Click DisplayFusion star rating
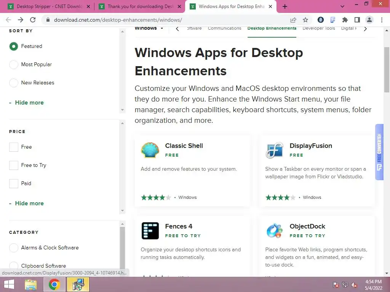The height and width of the screenshot is (292, 390). tap(280, 198)
